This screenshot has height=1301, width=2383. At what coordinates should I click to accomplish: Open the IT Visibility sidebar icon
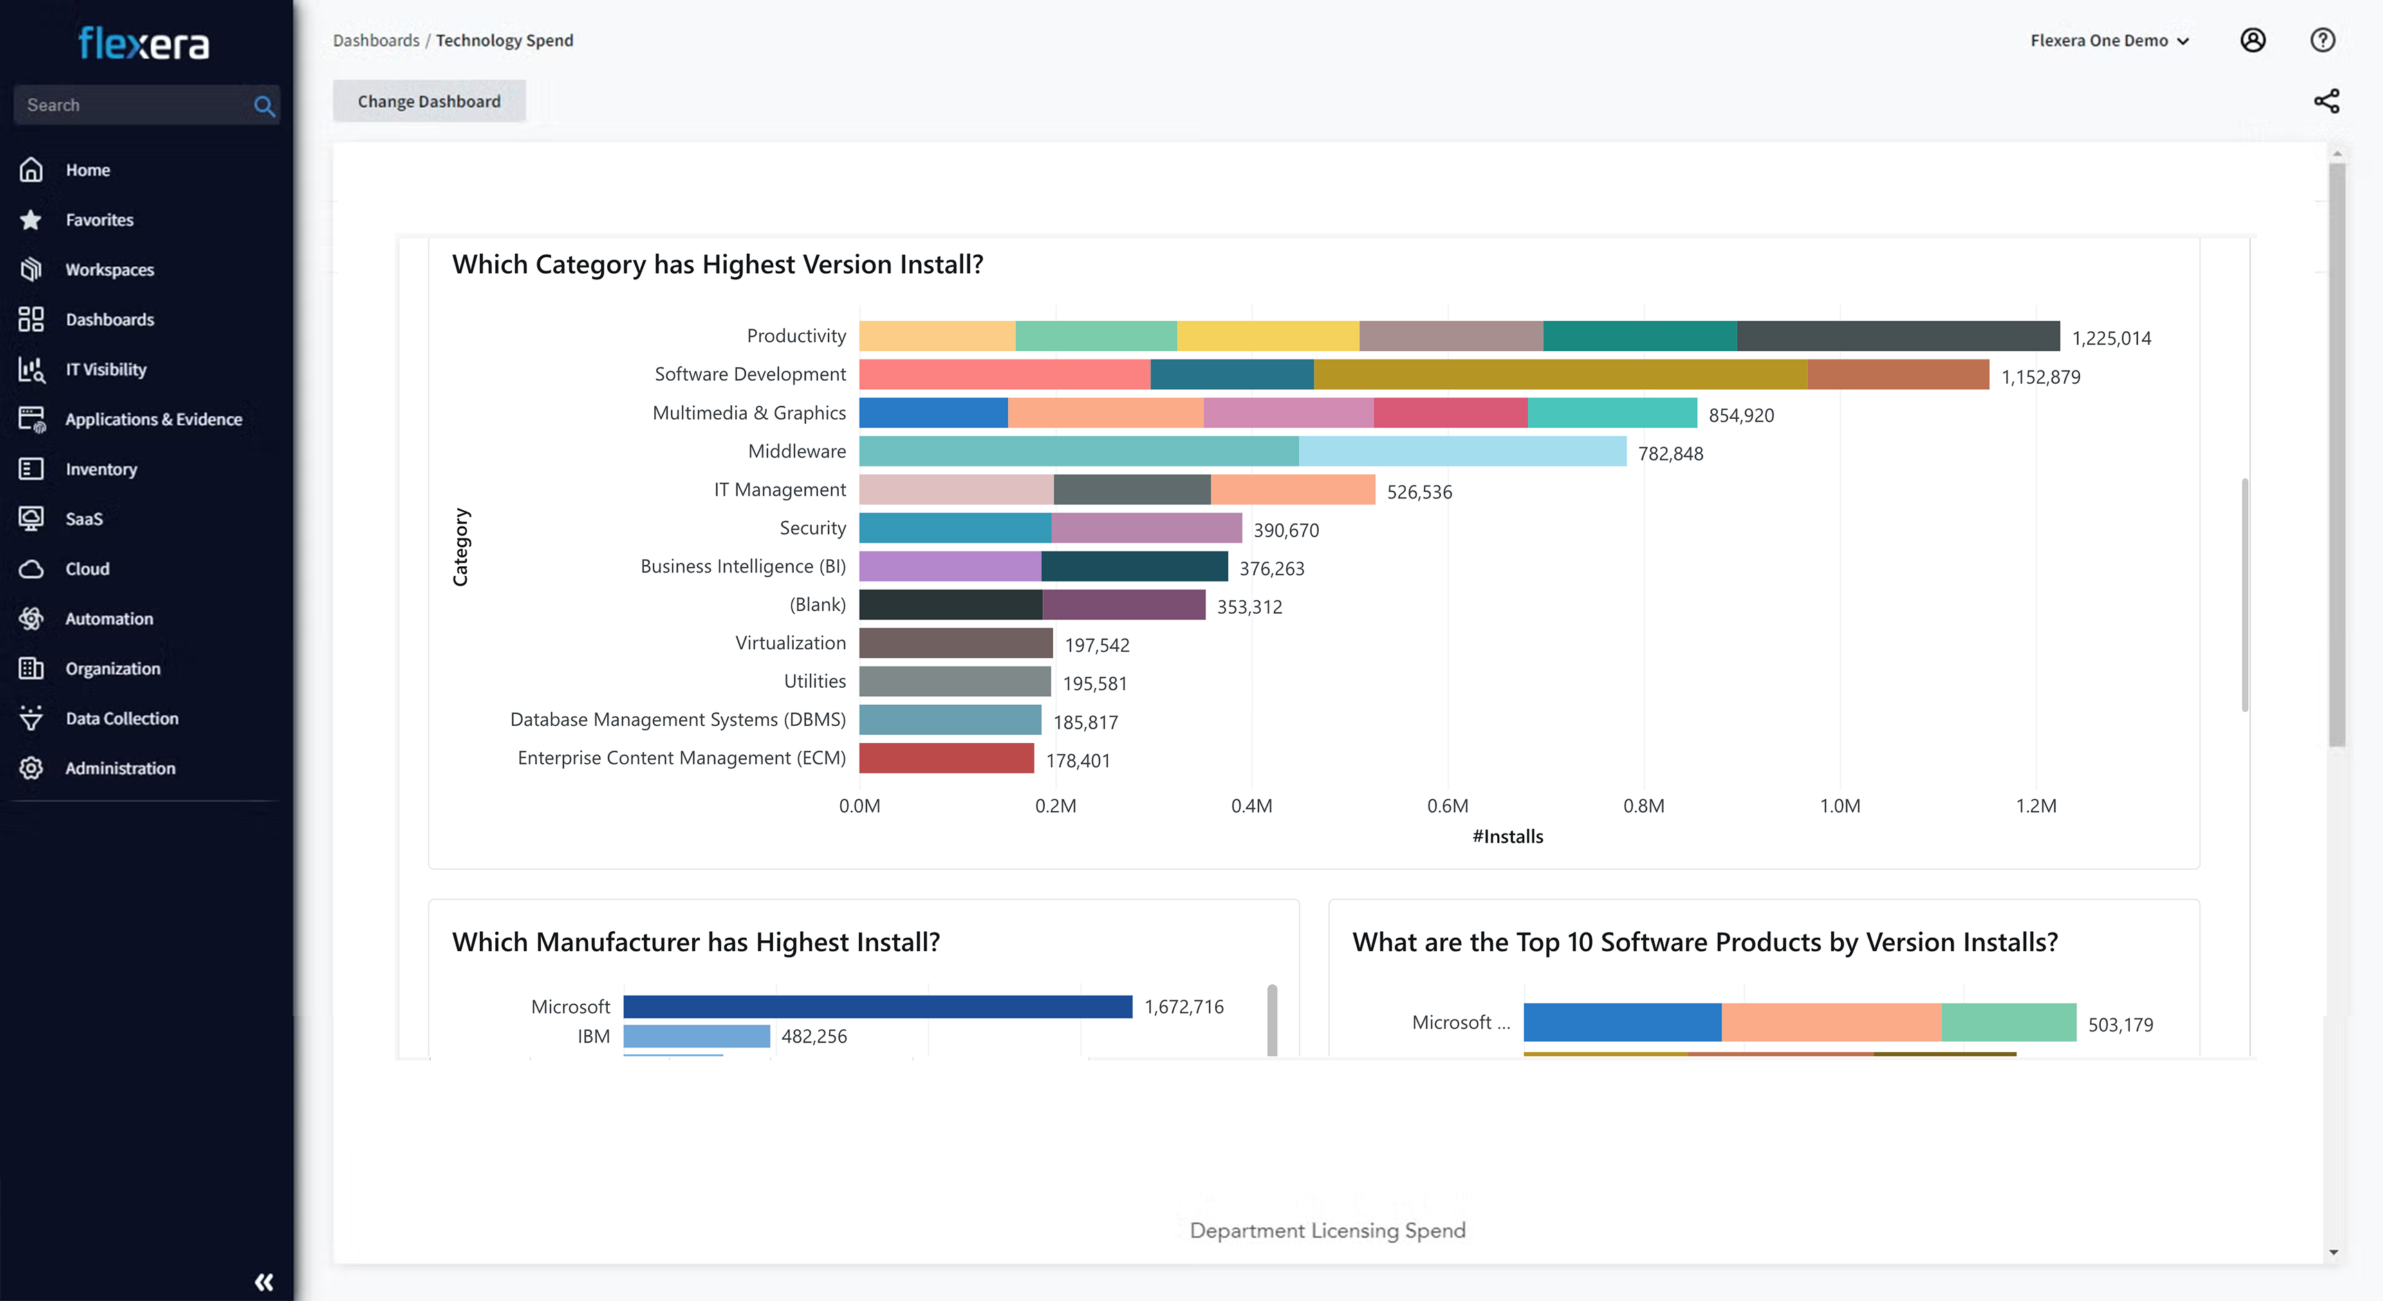tap(31, 370)
